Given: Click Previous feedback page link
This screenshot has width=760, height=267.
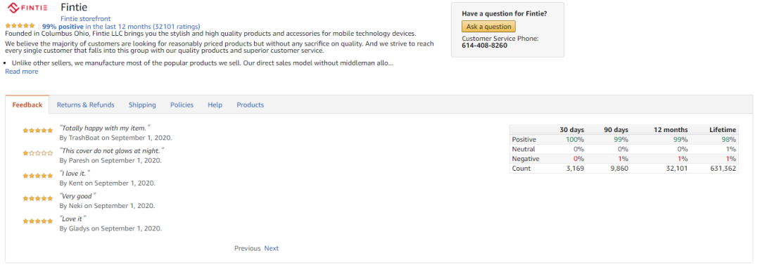Looking at the screenshot, I should pos(248,248).
